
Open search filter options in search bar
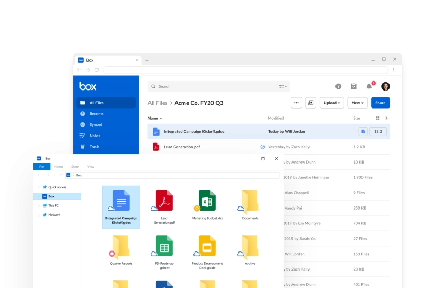(x=283, y=86)
